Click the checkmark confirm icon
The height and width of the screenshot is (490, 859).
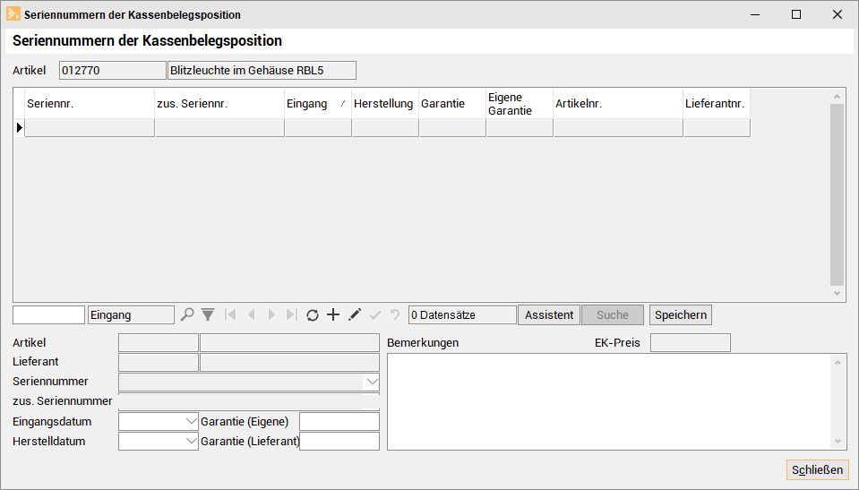[375, 314]
